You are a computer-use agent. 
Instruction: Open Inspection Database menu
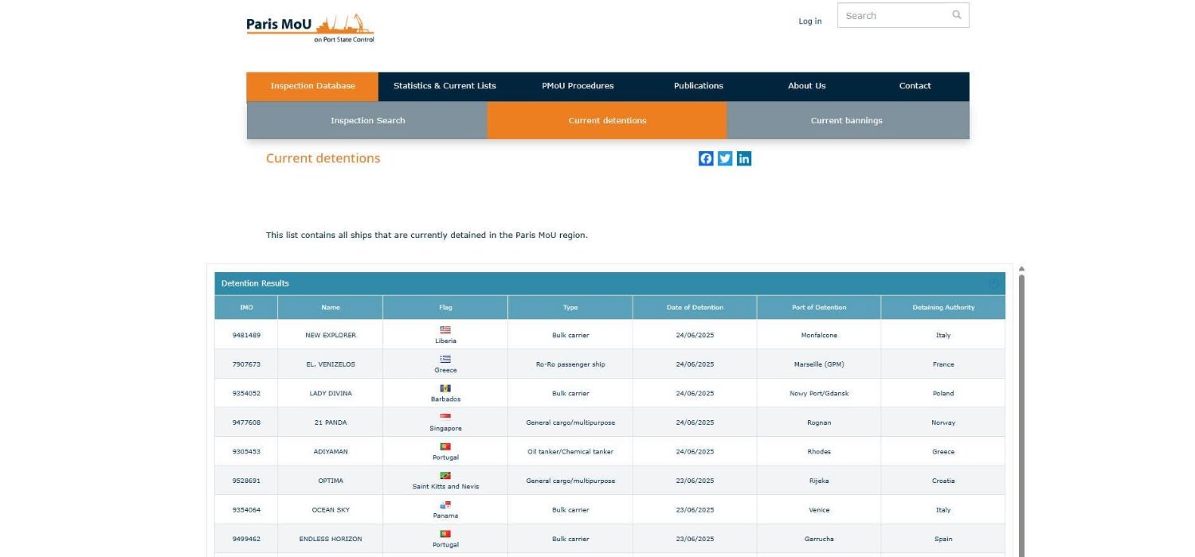coord(312,86)
